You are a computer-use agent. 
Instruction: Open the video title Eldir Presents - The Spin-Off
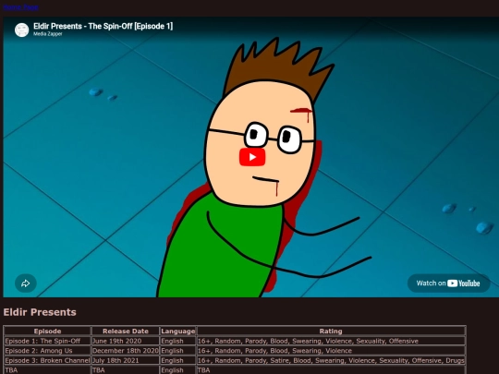103,26
